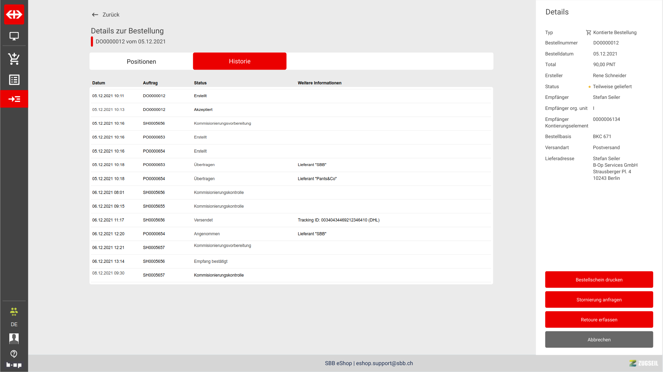Image resolution: width=663 pixels, height=372 pixels.
Task: Open the add-to-cart shop icon
Action: 14,59
